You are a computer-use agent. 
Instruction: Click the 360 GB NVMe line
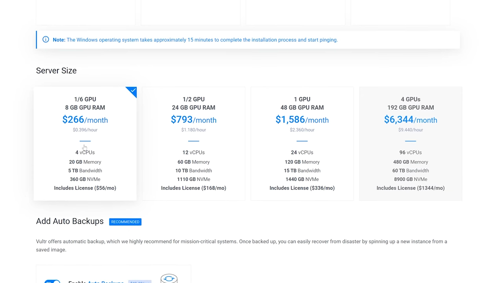coord(85,179)
